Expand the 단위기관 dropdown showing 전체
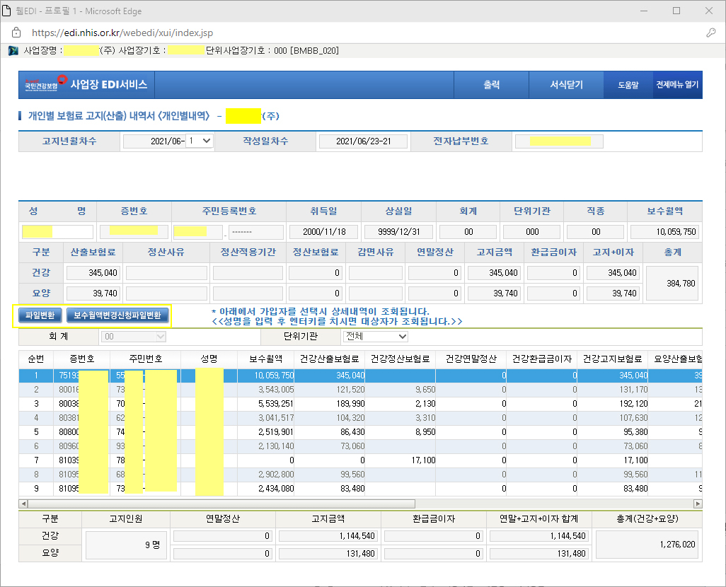 (x=375, y=337)
